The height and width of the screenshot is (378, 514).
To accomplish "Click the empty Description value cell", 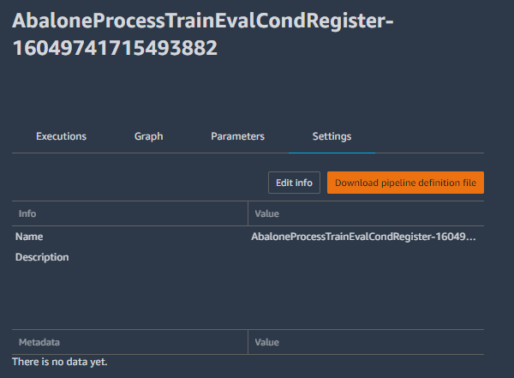I will pyautogui.click(x=363, y=257).
